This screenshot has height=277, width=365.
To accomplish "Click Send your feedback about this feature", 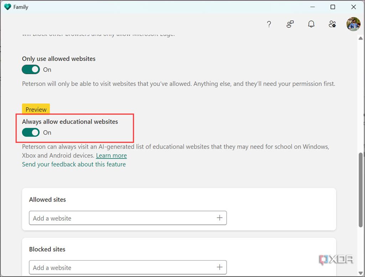I will pyautogui.click(x=74, y=164).
